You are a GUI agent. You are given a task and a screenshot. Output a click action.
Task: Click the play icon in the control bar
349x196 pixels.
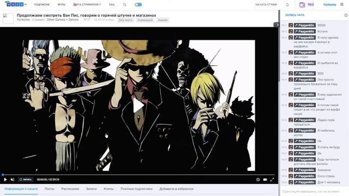click(x=5, y=180)
